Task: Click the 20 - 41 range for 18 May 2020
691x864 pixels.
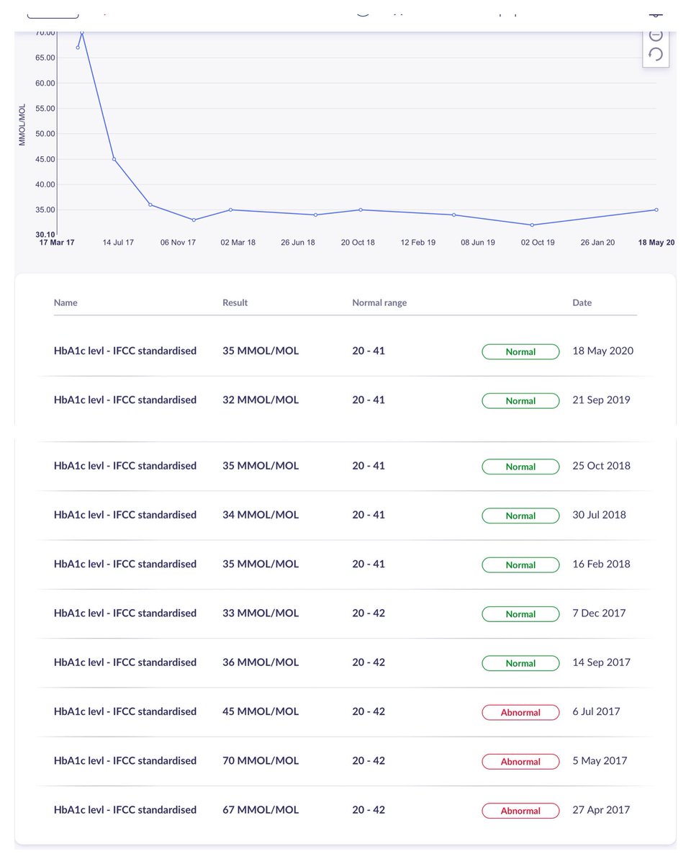Action: point(369,351)
